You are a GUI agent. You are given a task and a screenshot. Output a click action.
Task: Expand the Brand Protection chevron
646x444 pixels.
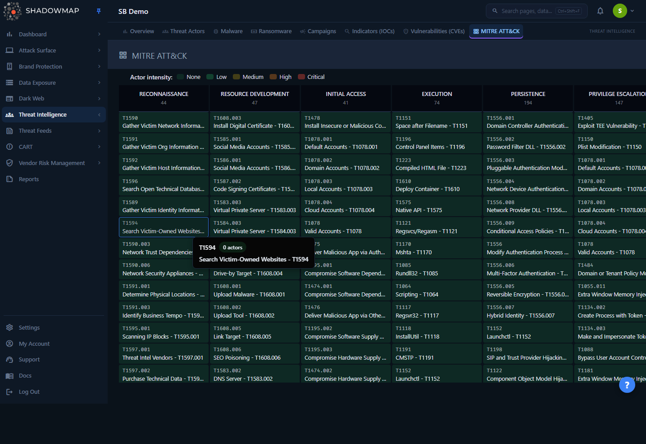pyautogui.click(x=99, y=66)
